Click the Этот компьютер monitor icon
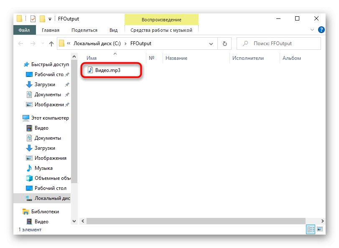The height and width of the screenshot is (248, 339). pos(26,118)
